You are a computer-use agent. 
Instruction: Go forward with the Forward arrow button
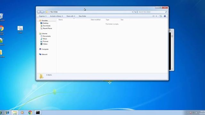click(x=42, y=12)
